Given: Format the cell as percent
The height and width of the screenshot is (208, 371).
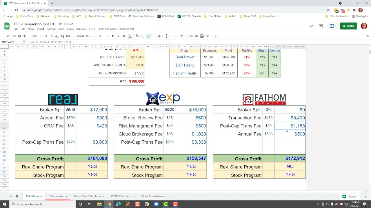Looking at the screenshot, I should pos(52,36).
